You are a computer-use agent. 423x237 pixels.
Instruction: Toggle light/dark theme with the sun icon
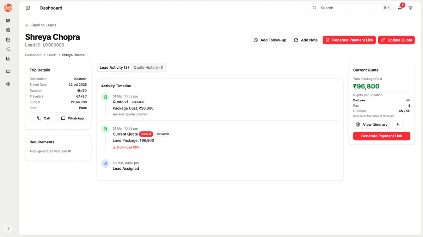point(410,7)
